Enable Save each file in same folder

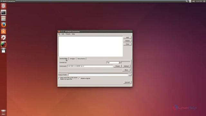pos(59,78)
